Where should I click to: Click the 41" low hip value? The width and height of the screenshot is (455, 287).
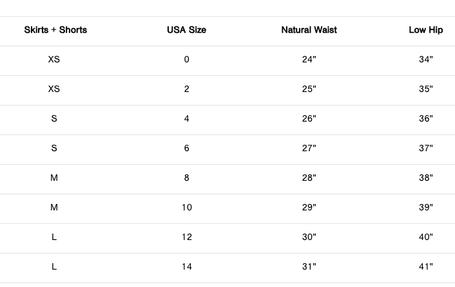pos(425,267)
